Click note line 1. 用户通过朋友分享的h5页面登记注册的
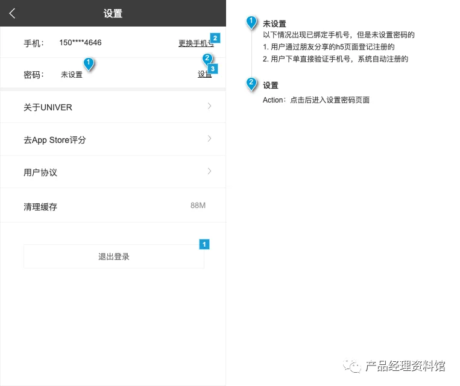 click(329, 47)
